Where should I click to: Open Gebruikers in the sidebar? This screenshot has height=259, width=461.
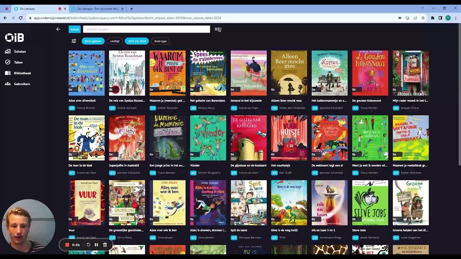click(17, 84)
